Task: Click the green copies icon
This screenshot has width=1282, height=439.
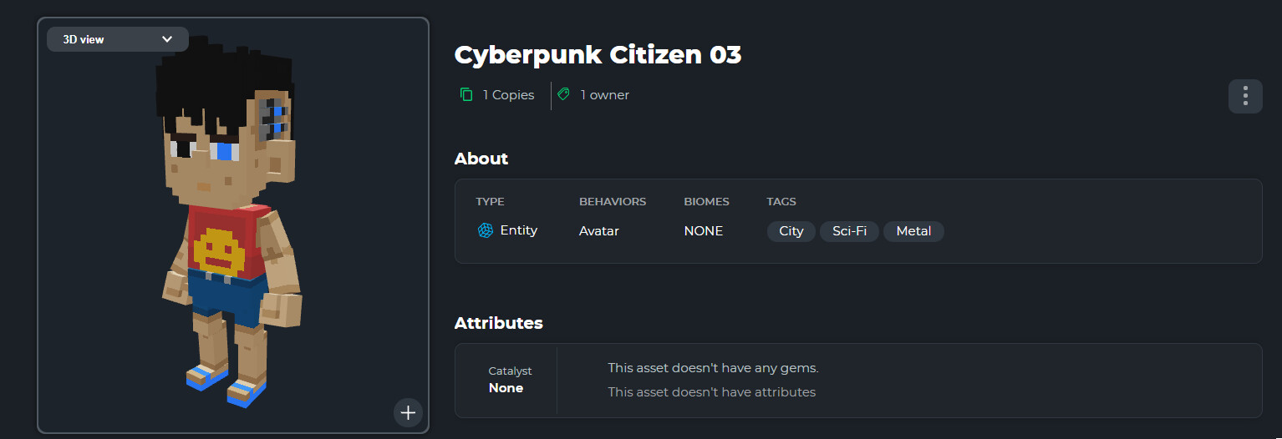Action: pos(466,95)
